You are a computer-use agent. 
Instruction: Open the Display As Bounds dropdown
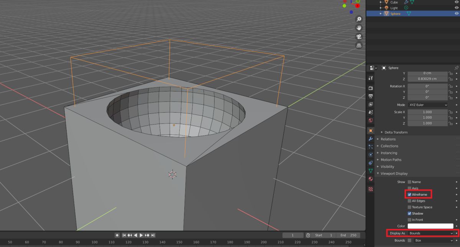pos(431,233)
